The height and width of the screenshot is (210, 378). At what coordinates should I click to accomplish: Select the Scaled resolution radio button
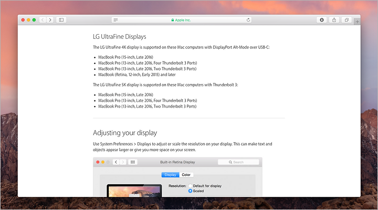(190, 191)
